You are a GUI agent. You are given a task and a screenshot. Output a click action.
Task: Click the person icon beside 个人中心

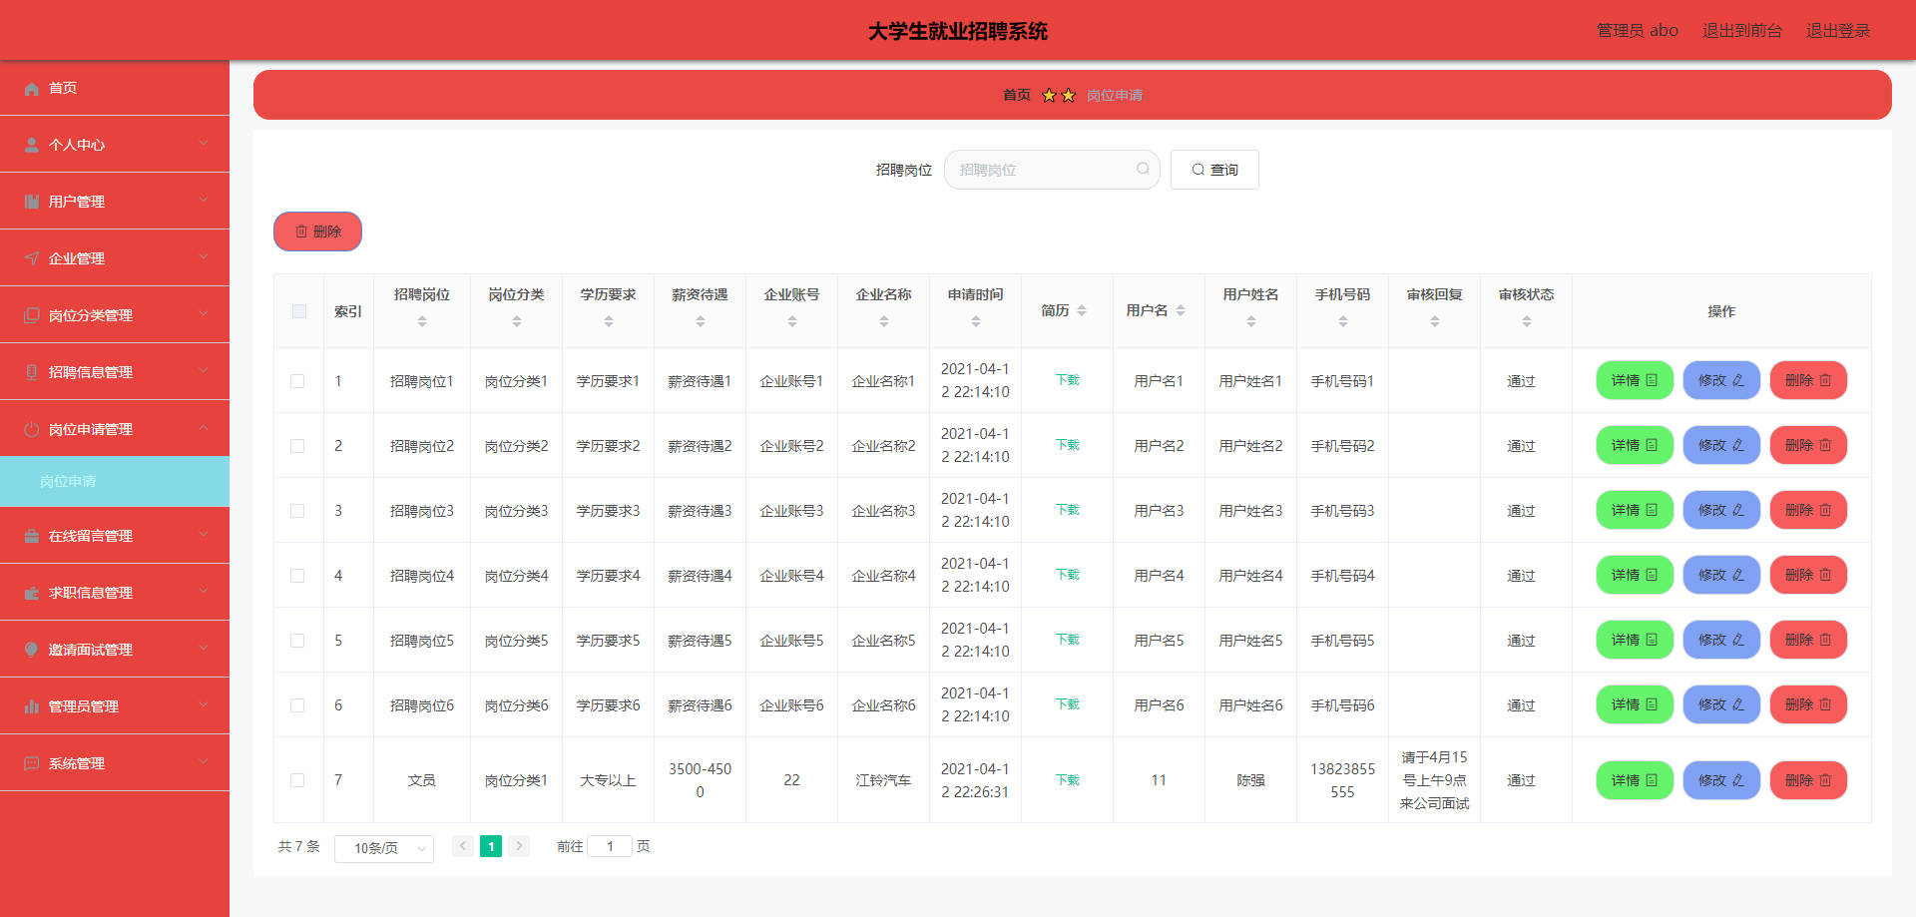click(32, 146)
